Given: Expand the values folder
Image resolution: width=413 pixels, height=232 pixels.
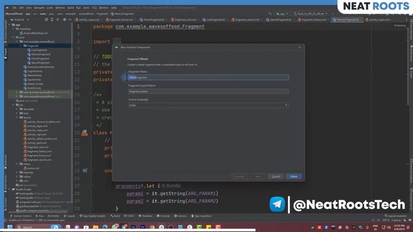Looking at the screenshot, I should click(17, 177).
